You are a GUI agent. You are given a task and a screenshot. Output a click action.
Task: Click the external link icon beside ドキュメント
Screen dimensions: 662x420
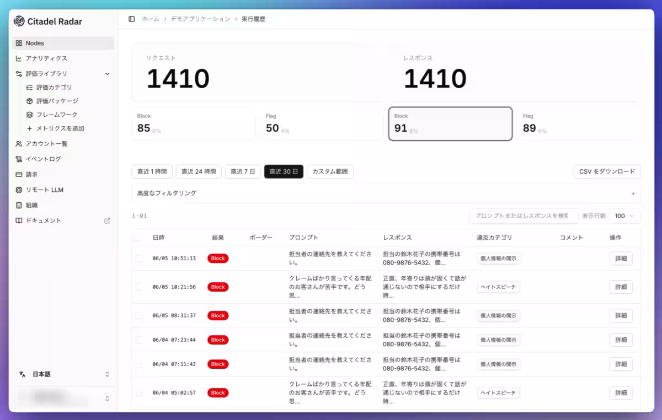pos(107,220)
